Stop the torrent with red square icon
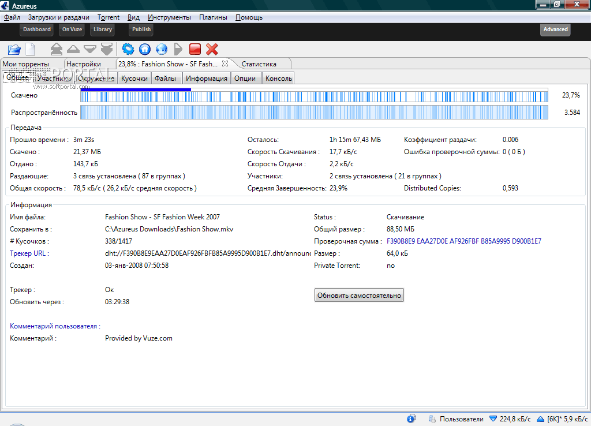 click(195, 49)
